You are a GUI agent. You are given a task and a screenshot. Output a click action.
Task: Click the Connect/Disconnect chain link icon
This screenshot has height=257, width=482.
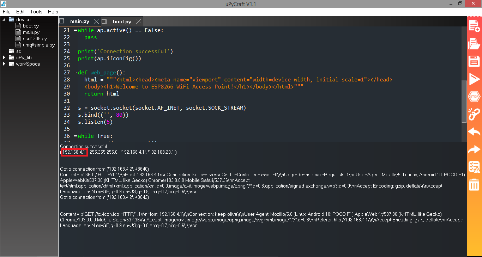click(474, 114)
